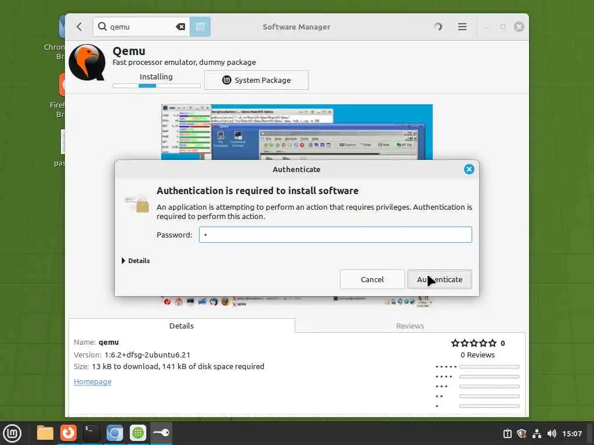Image resolution: width=594 pixels, height=445 pixels.
Task: Cancel the authentication request
Action: (372, 279)
